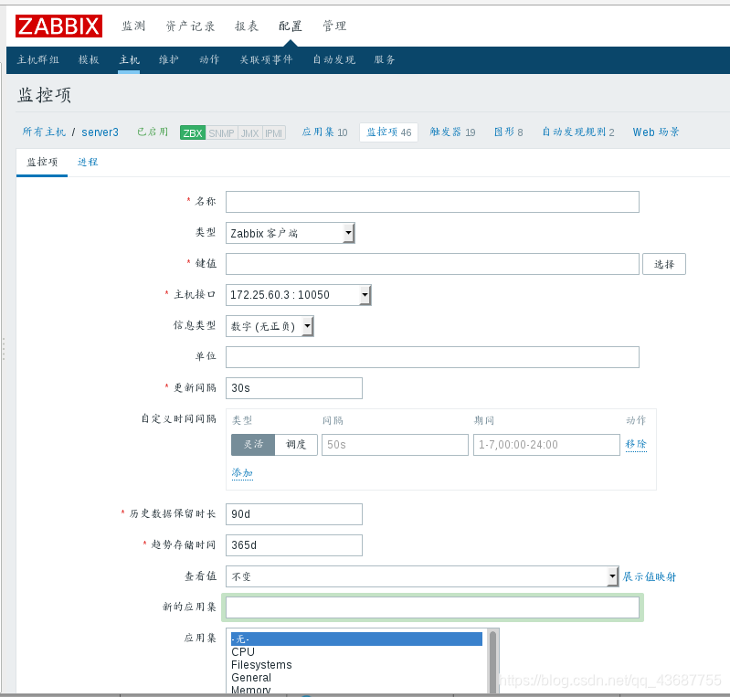Screen dimensions: 730x697
Task: Click the ZABBIX logo
Action: (x=58, y=26)
